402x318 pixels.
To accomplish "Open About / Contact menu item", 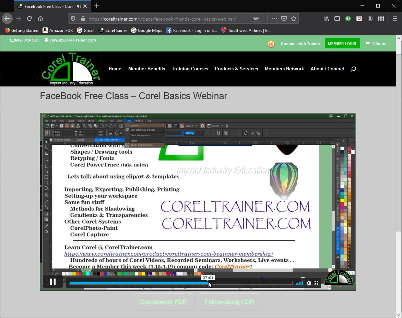I will coord(327,69).
